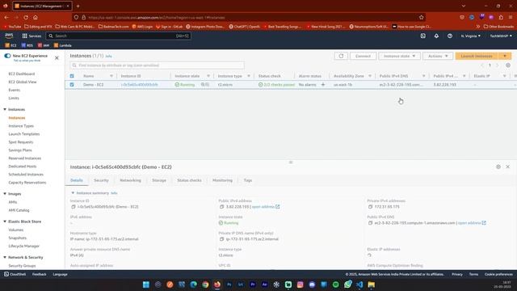Click the Connect button

click(x=363, y=56)
